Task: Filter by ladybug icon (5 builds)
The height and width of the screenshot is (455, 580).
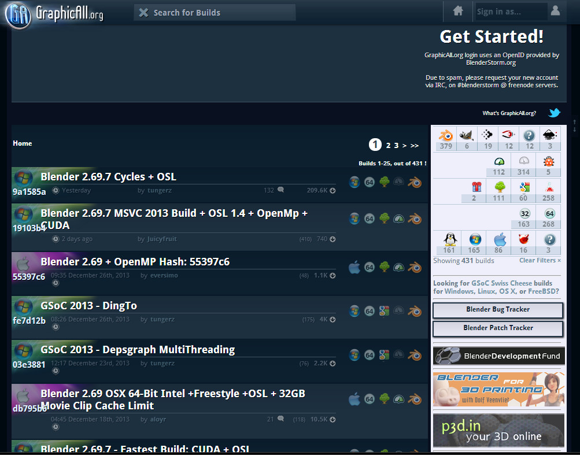Action: [x=549, y=161]
